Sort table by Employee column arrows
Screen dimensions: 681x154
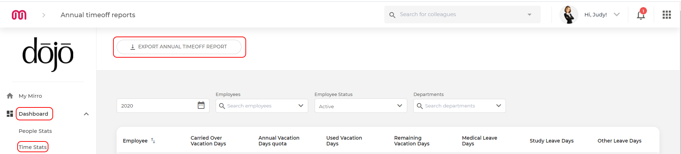point(153,140)
